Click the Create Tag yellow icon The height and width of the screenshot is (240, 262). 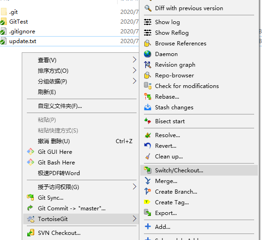[147, 202]
